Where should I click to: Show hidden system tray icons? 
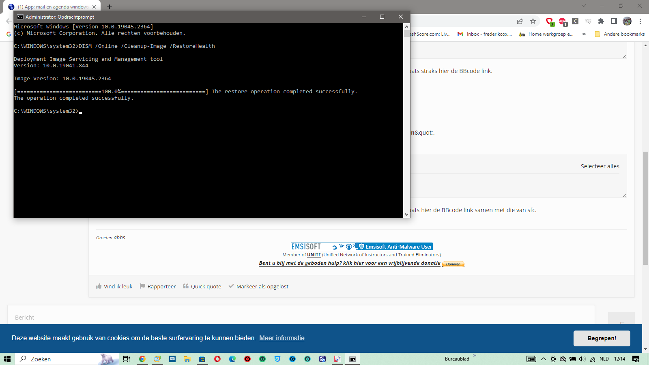tap(544, 359)
